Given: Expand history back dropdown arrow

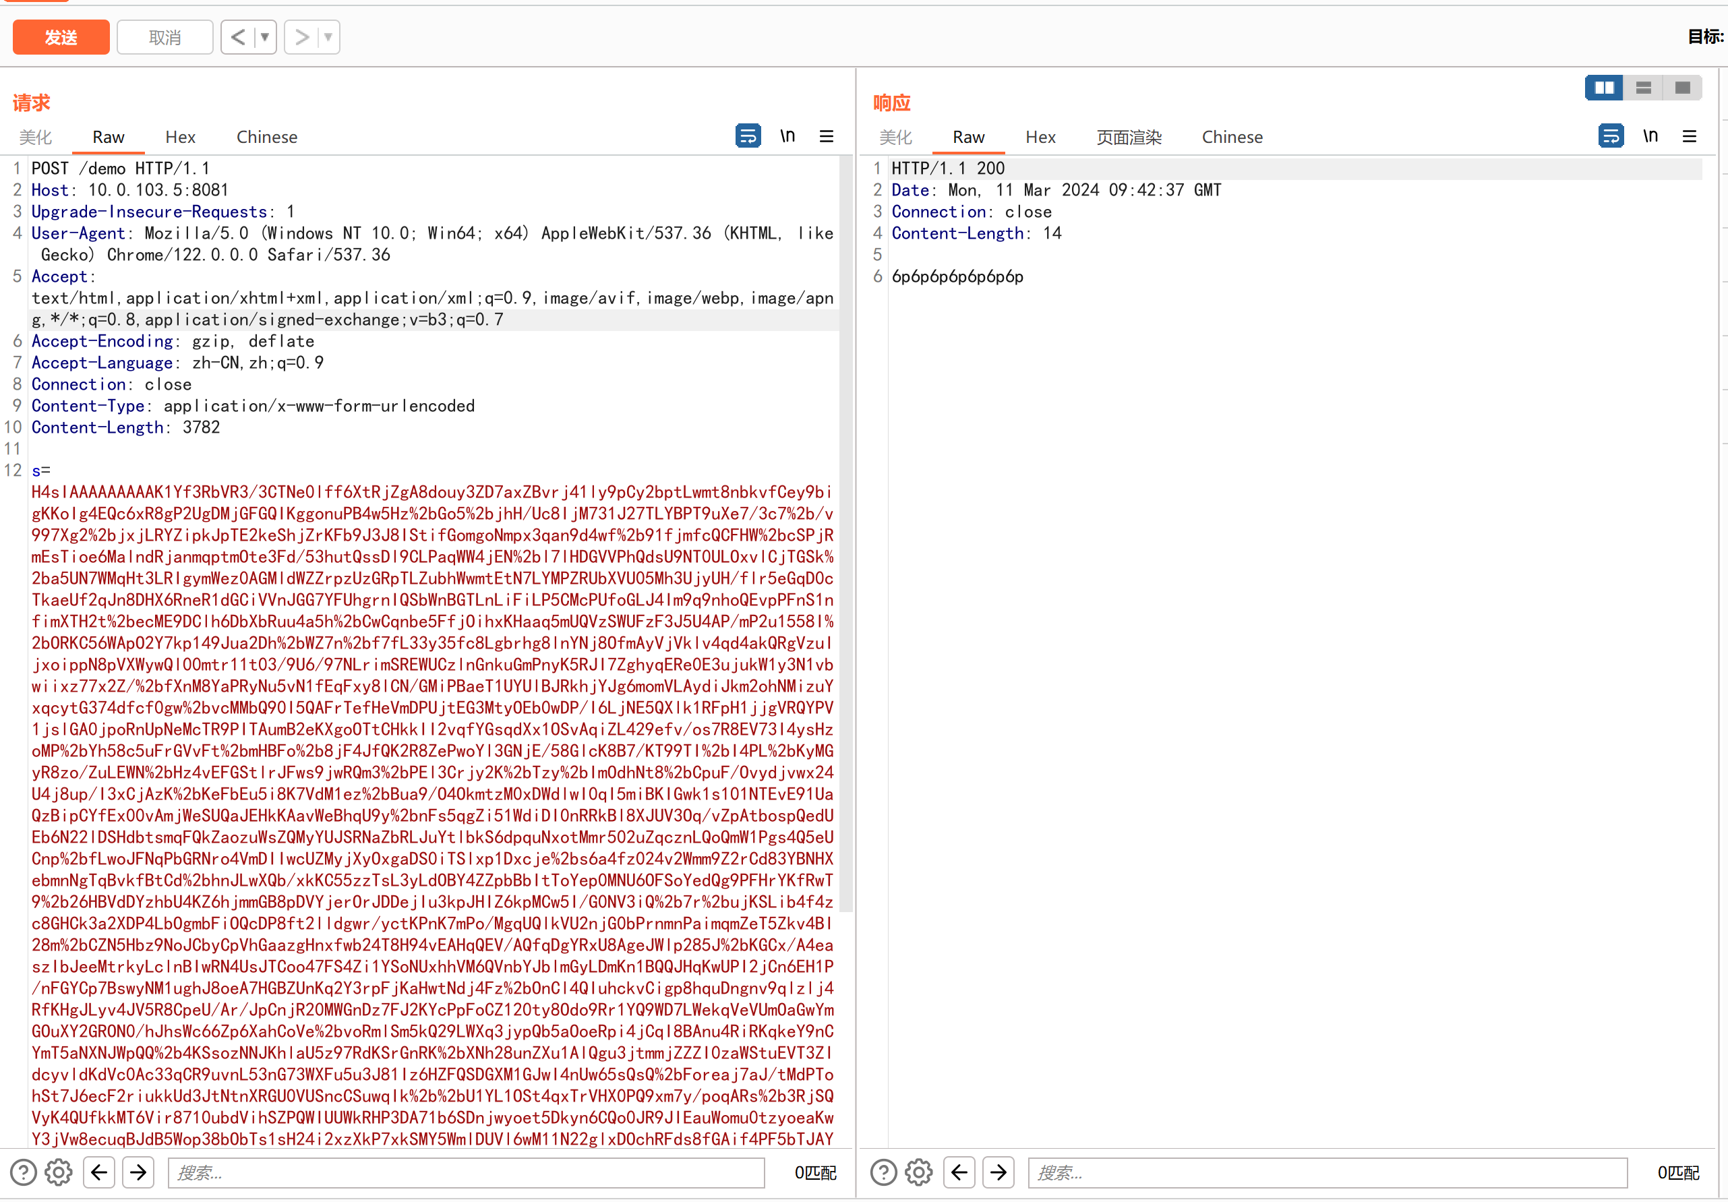Looking at the screenshot, I should (x=265, y=37).
